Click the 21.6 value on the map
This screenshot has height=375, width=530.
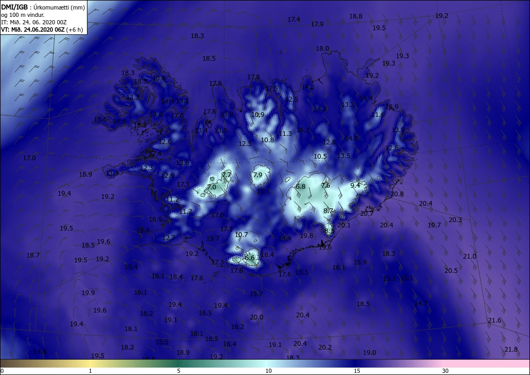pos(494,321)
